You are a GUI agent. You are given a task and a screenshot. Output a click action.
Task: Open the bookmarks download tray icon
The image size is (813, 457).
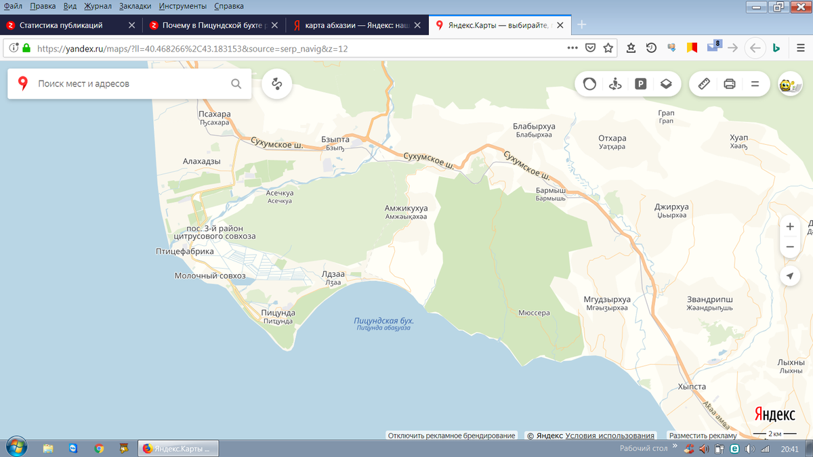[631, 47]
